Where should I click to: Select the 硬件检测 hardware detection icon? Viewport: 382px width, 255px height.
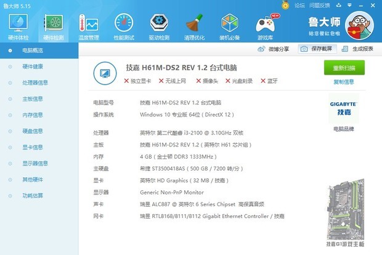click(x=54, y=27)
